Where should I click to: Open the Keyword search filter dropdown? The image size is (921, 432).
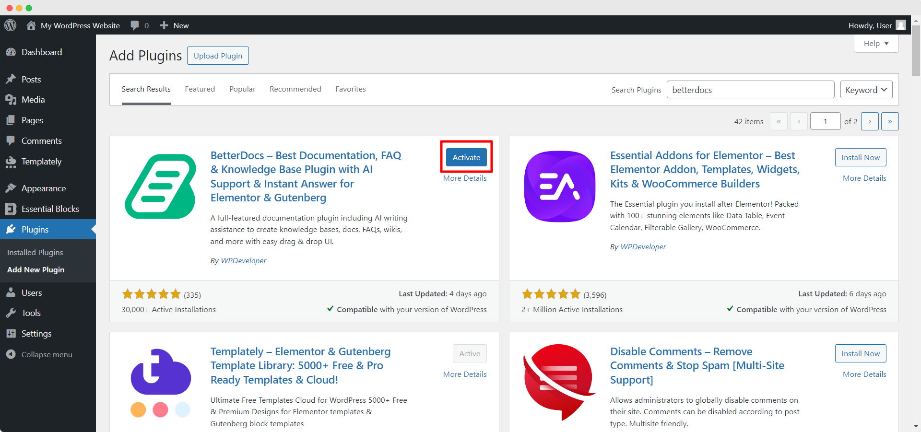[865, 89]
